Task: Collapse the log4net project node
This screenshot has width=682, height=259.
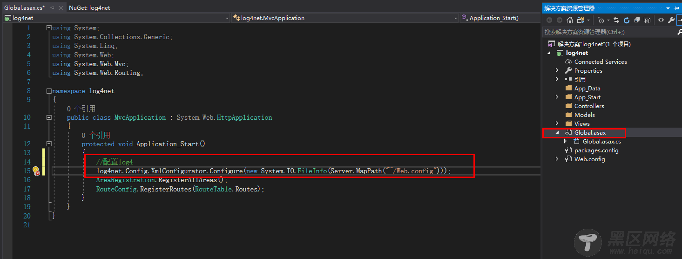Action: pos(549,53)
